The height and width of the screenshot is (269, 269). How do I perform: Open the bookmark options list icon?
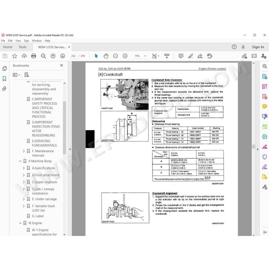tap(17, 75)
